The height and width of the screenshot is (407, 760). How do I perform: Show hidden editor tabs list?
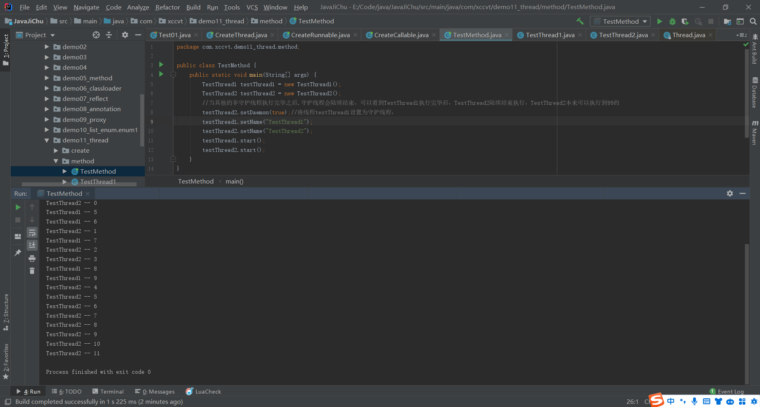[741, 35]
